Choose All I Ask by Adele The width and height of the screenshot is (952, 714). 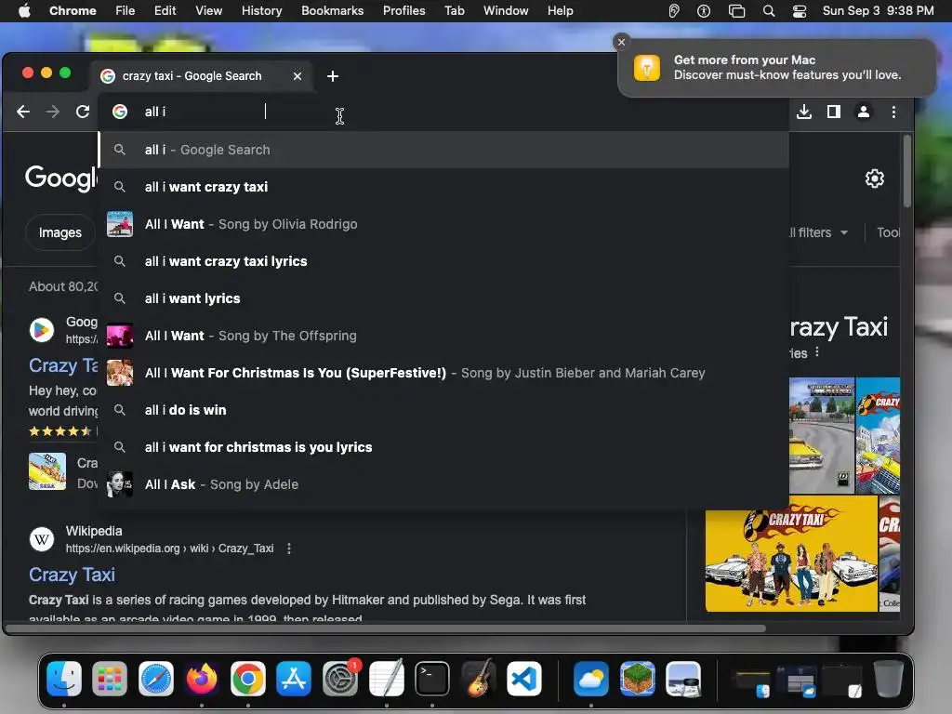[x=444, y=484]
